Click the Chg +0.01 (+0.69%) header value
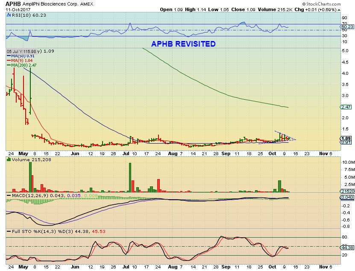Viewport: 355px width, 271px height. [315, 9]
